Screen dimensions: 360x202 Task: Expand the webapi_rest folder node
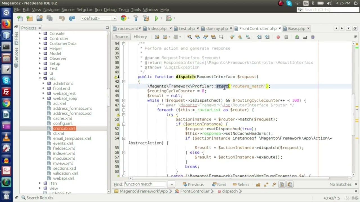(44, 93)
